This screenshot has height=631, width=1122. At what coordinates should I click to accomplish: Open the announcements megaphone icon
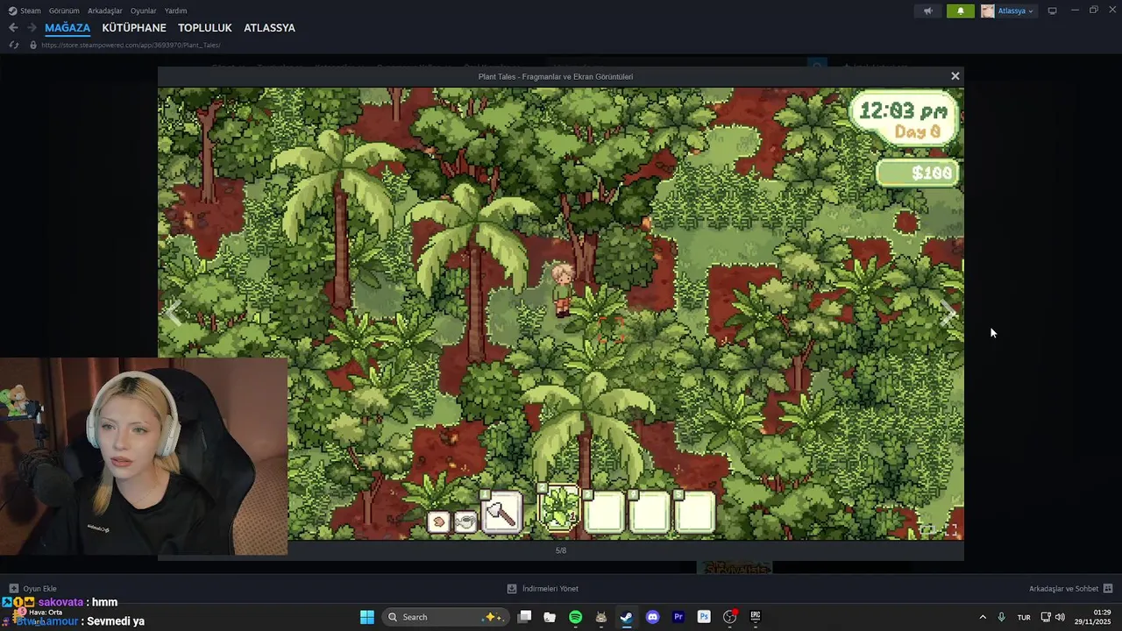(x=927, y=11)
